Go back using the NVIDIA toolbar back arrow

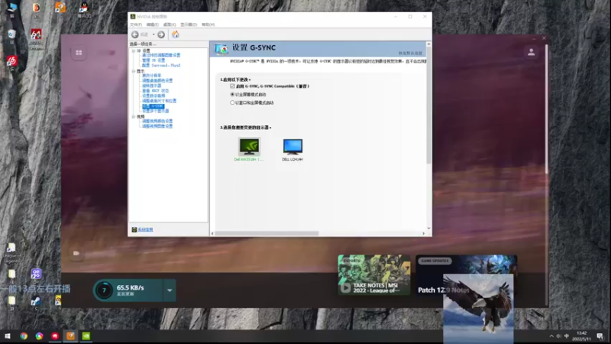tap(135, 34)
